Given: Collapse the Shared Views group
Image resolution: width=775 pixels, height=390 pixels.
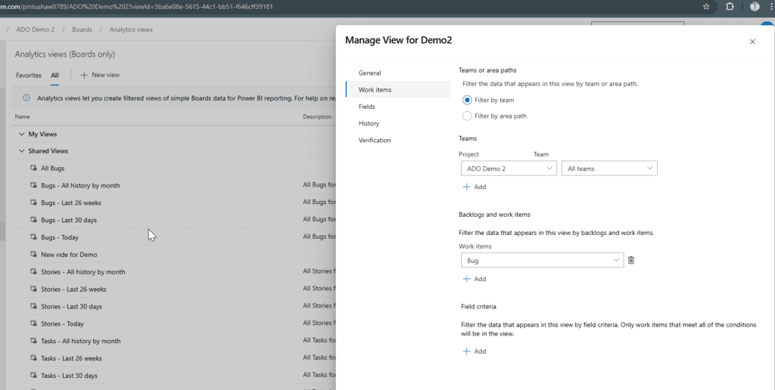Looking at the screenshot, I should pos(21,151).
